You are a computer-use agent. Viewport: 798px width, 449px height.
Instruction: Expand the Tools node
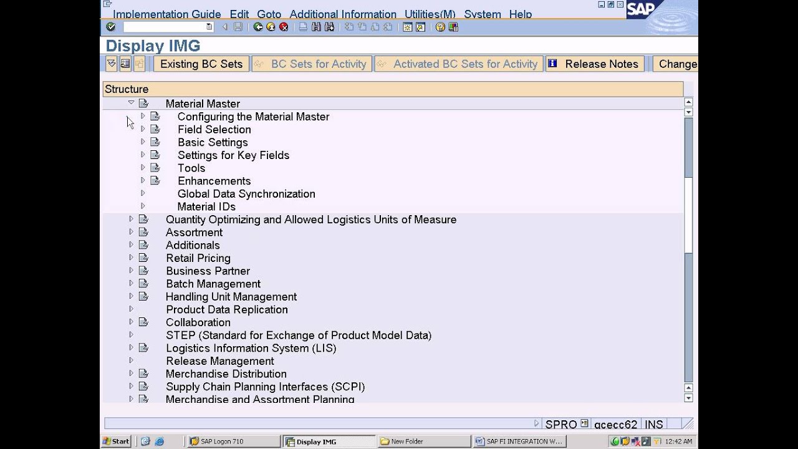(x=143, y=168)
